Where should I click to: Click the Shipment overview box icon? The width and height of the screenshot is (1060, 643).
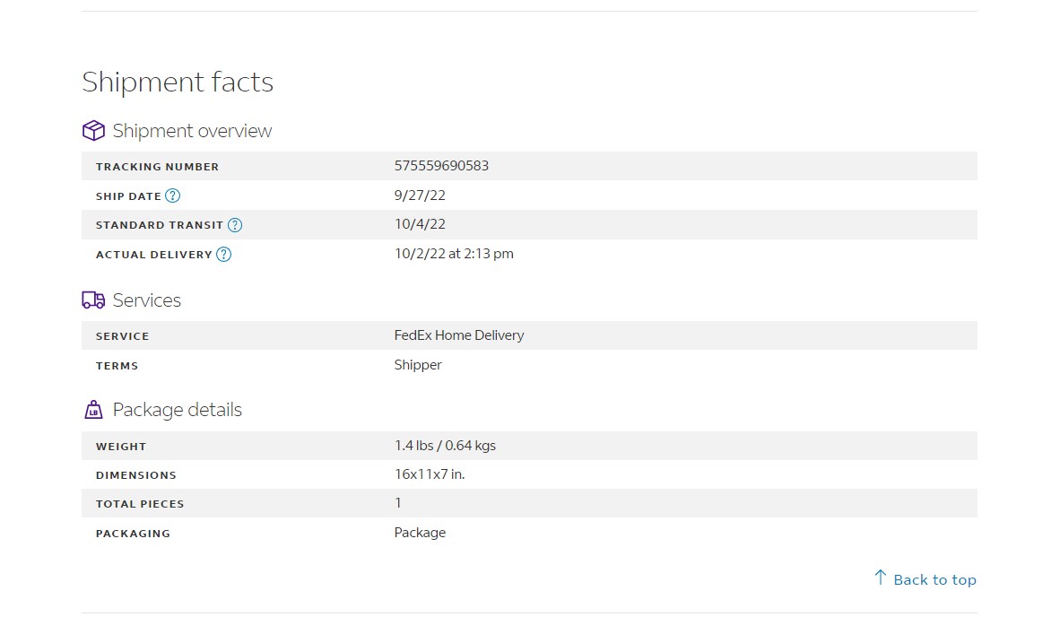[x=93, y=131]
